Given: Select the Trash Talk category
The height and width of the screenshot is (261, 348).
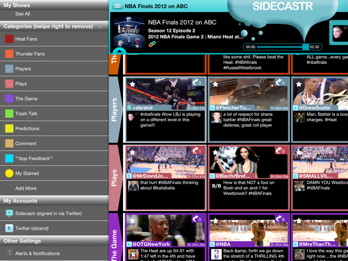Looking at the screenshot, I should [54, 114].
